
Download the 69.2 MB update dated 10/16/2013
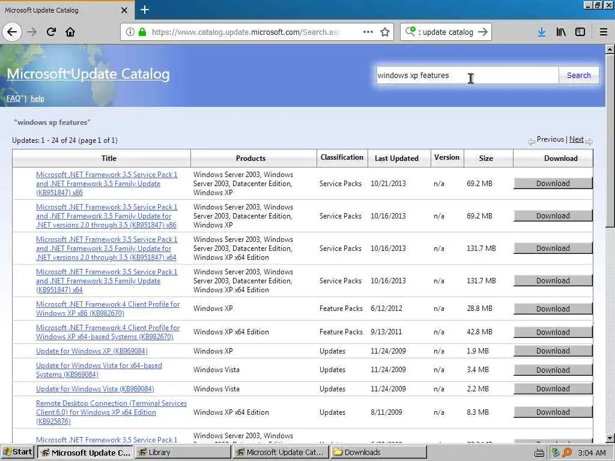553,216
